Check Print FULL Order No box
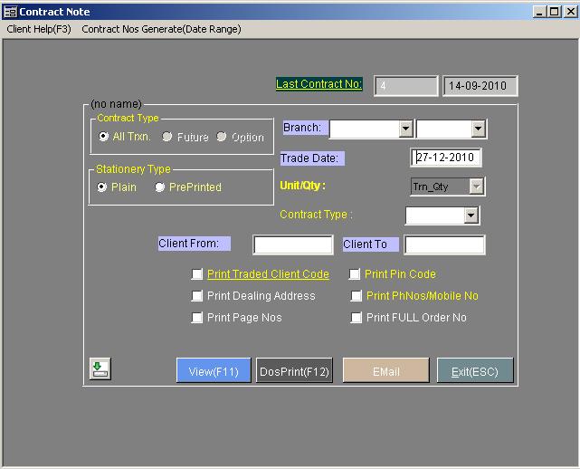Image resolution: width=580 pixels, height=469 pixels. pyautogui.click(x=356, y=318)
